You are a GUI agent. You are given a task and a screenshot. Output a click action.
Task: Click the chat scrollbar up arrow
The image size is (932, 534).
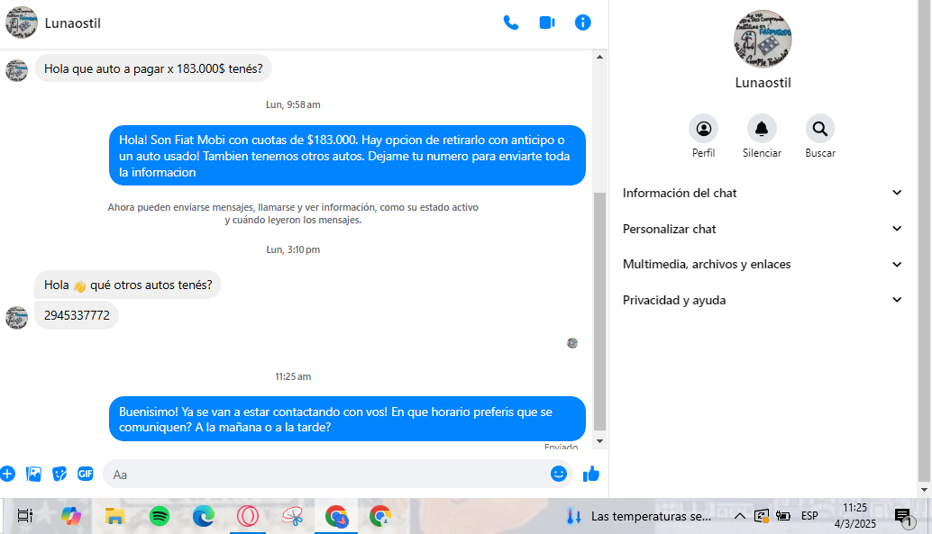click(x=599, y=57)
